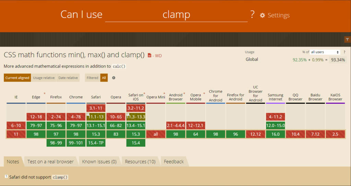Select the Safari 3.1-11 cell
The image size is (351, 186).
(x=96, y=108)
